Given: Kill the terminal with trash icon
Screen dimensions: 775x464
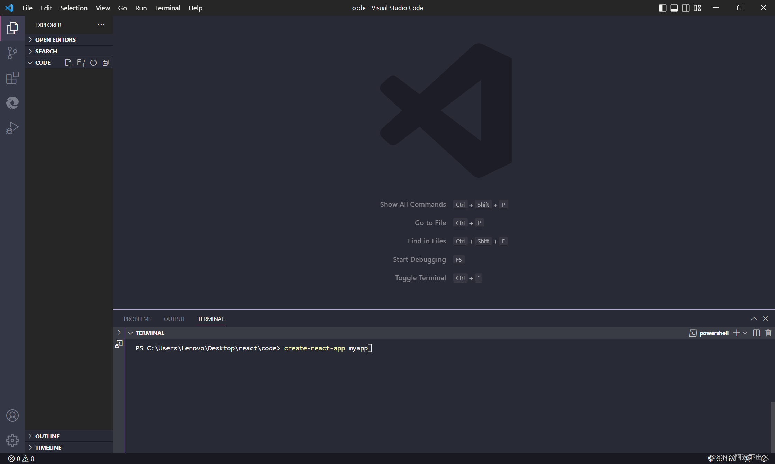Looking at the screenshot, I should point(768,333).
